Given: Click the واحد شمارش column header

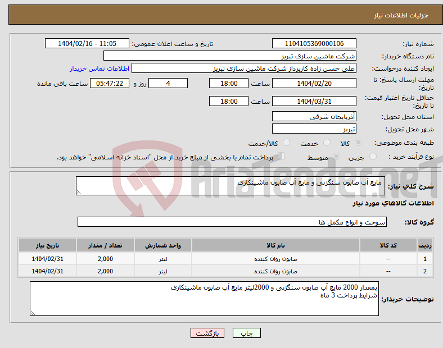Looking at the screenshot, I should [163, 245].
